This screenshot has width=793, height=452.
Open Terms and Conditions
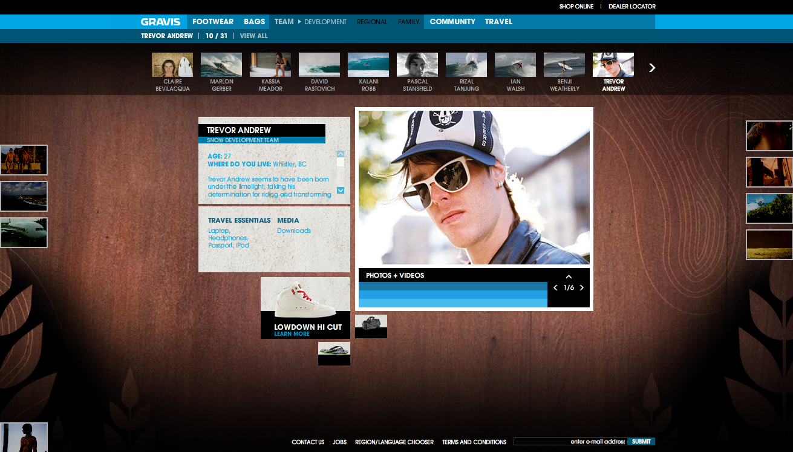pyautogui.click(x=474, y=442)
